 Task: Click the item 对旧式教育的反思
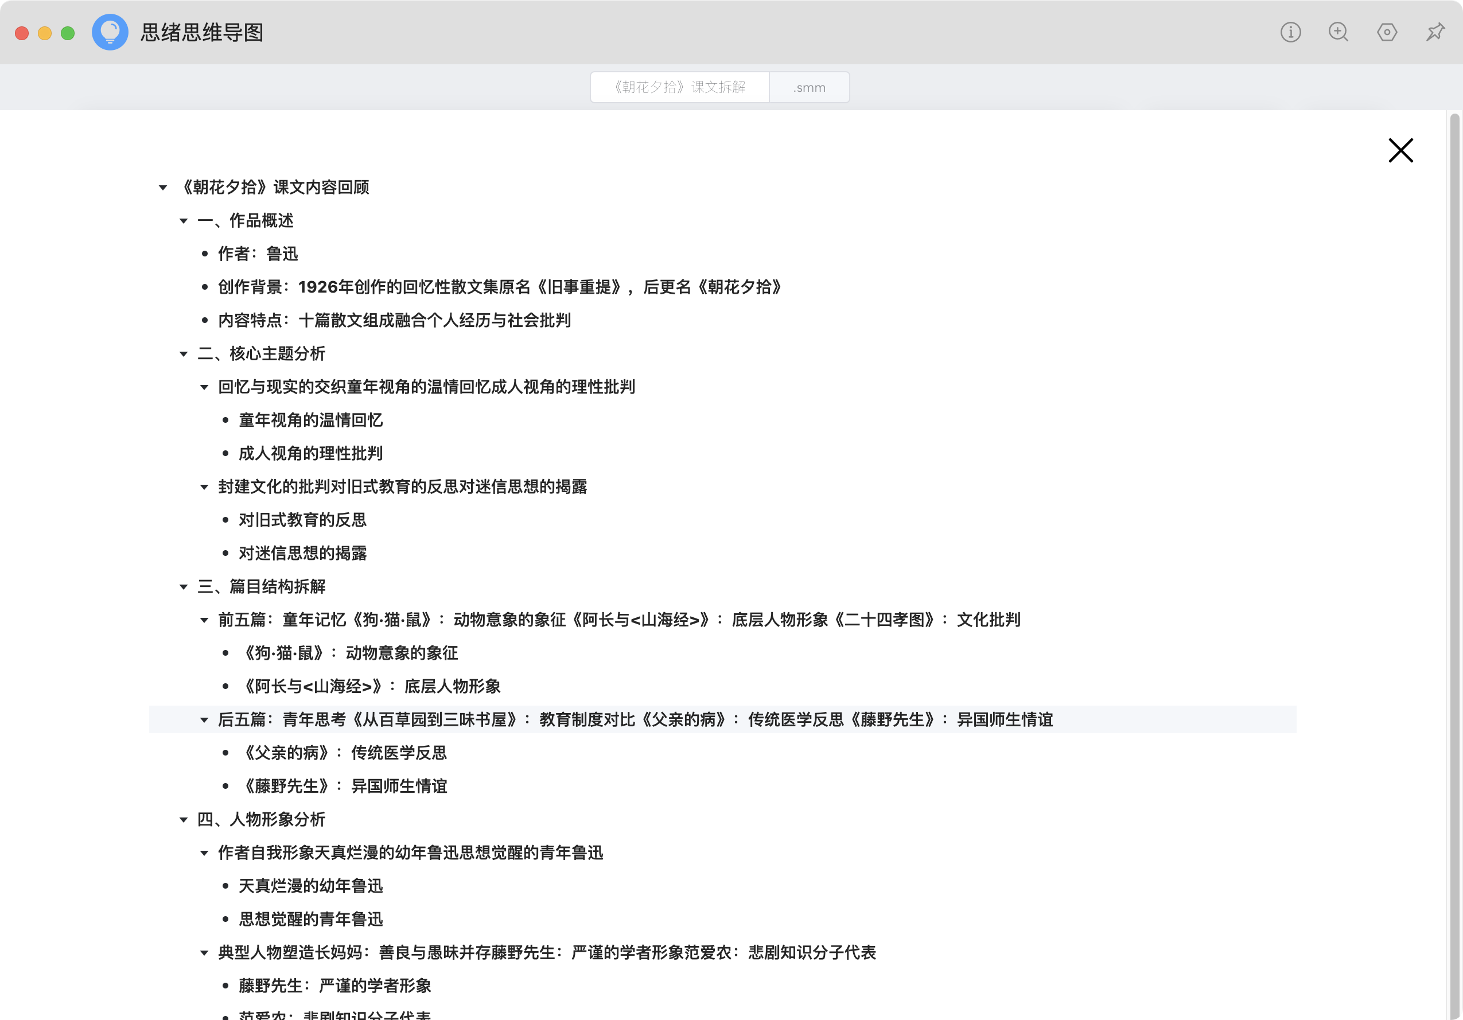coord(303,520)
